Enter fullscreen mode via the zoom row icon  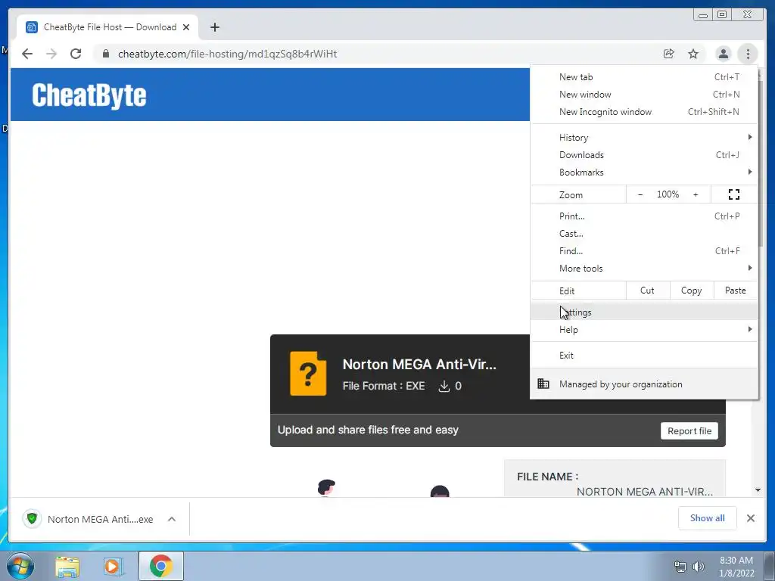734,194
